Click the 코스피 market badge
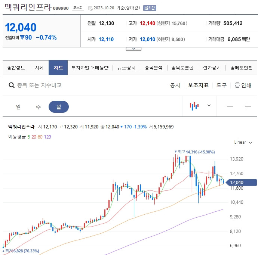Image resolution: width=258 pixels, height=255 pixels. coord(78,8)
